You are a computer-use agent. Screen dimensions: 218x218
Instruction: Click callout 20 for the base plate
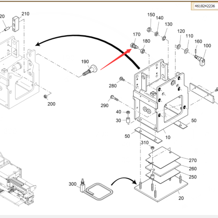(x=181, y=198)
